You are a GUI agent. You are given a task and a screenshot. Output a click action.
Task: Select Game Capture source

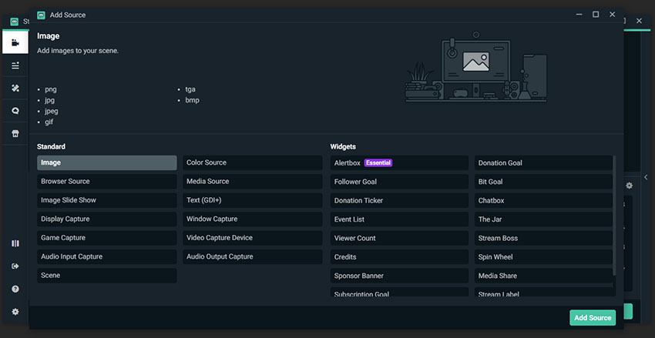click(x=107, y=238)
